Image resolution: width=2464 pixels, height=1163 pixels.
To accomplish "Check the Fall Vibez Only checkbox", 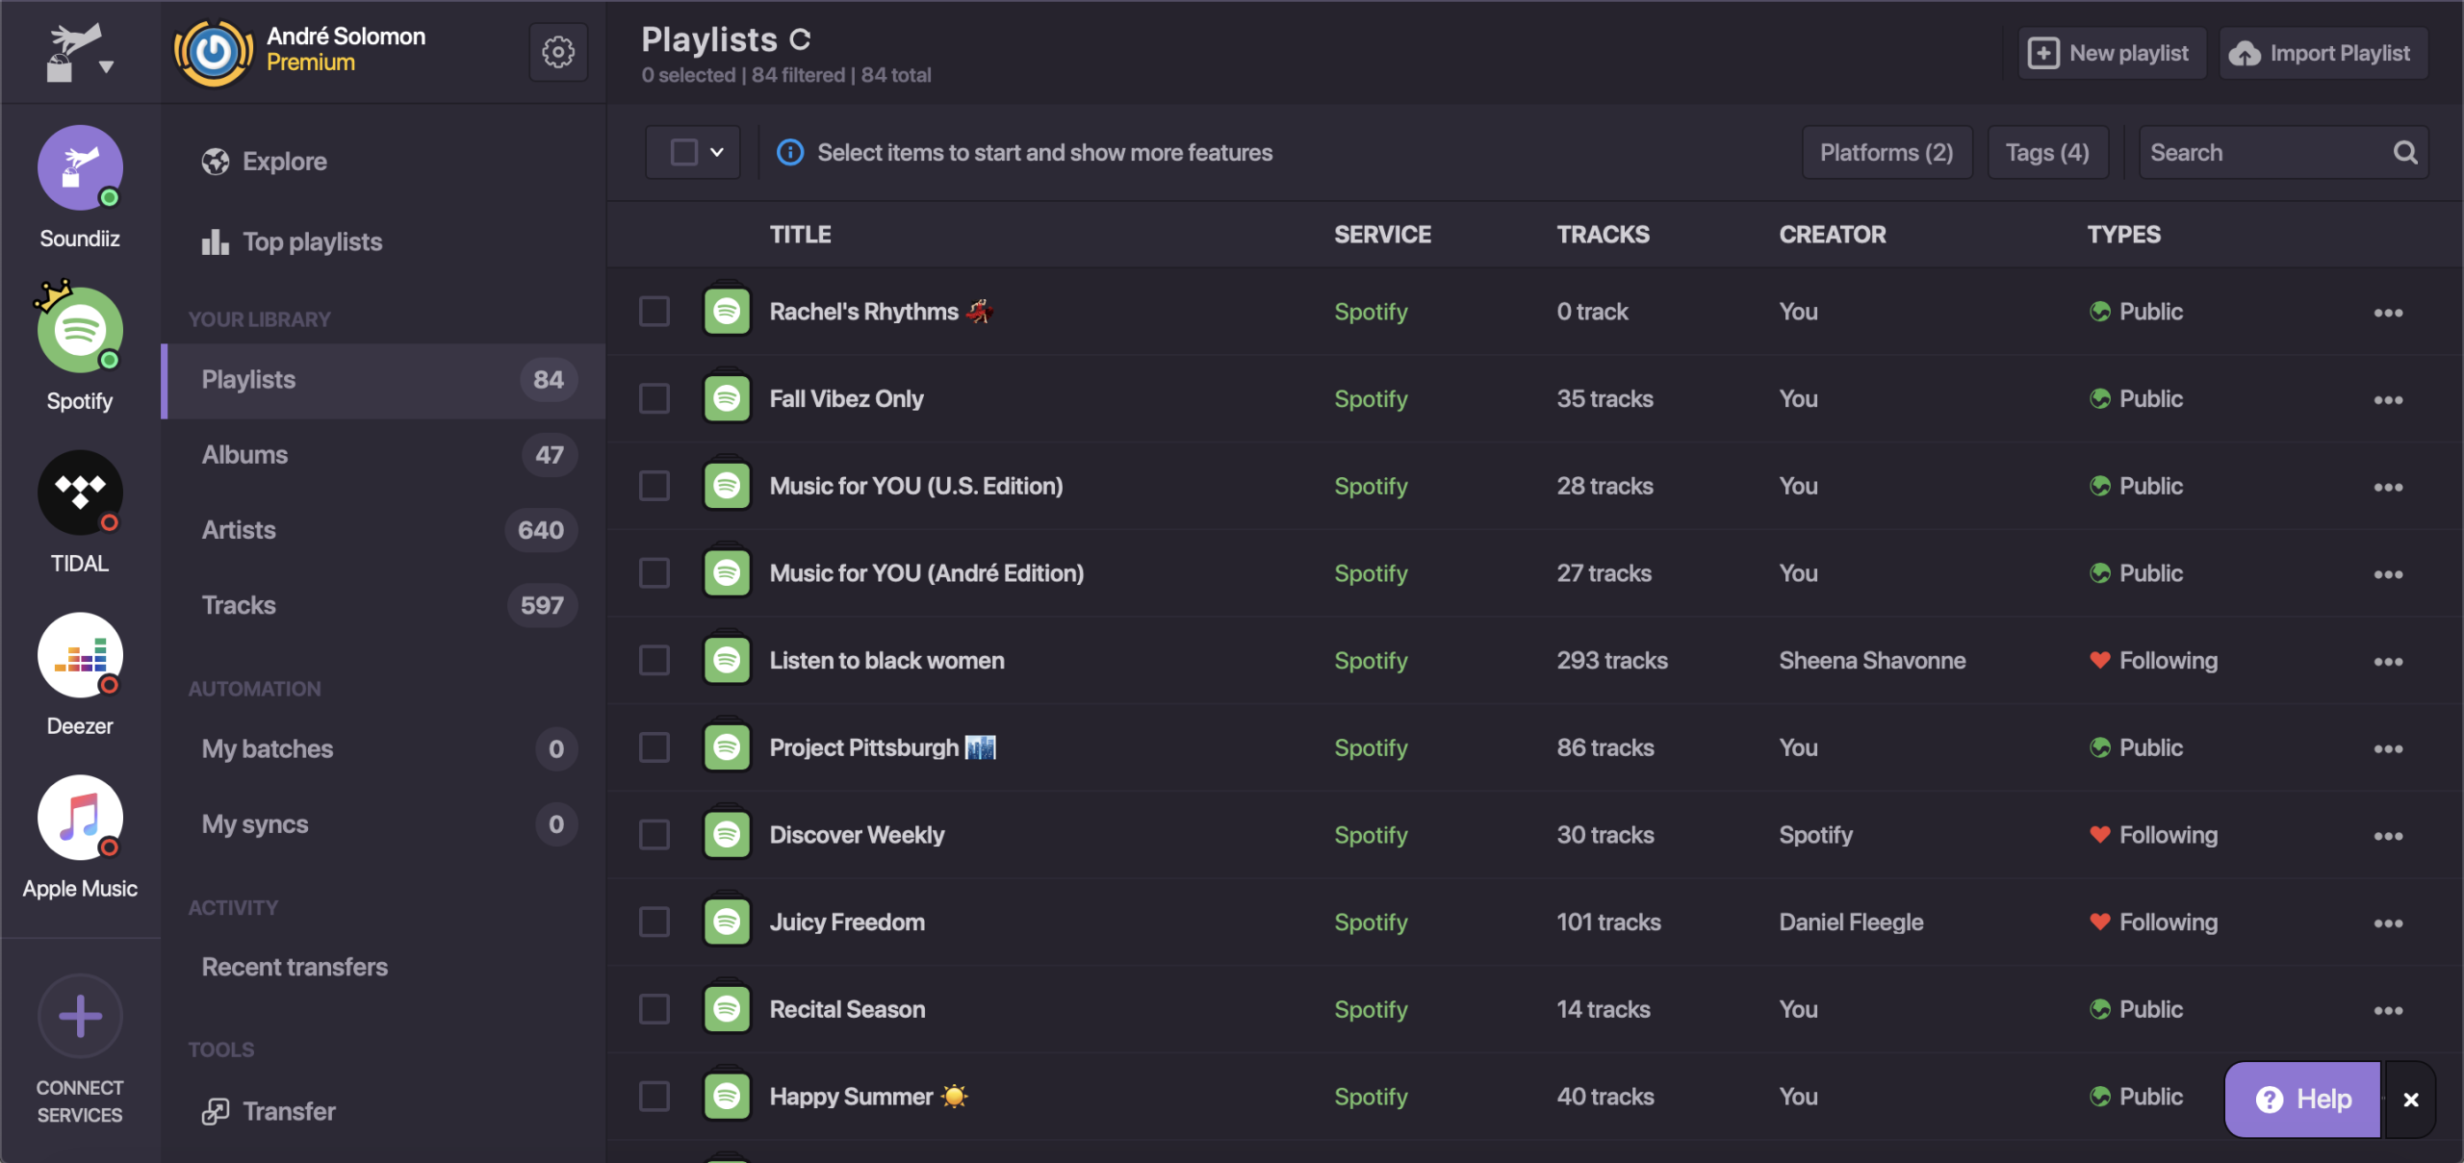I will [x=654, y=398].
